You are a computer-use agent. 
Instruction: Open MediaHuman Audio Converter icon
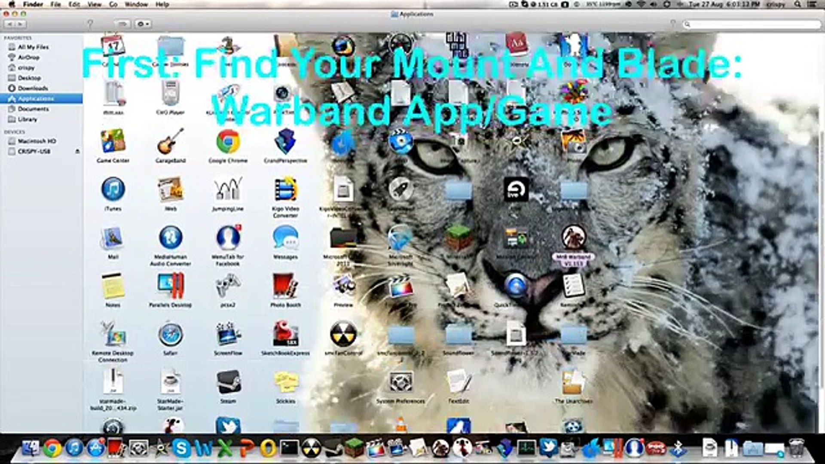pos(170,238)
